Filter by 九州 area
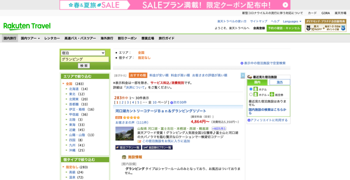Image resolution: width=350 pixels, height=180 pixels. click(72, 145)
